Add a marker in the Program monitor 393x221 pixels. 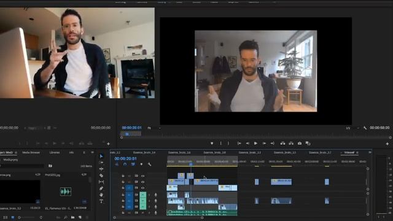212,143
